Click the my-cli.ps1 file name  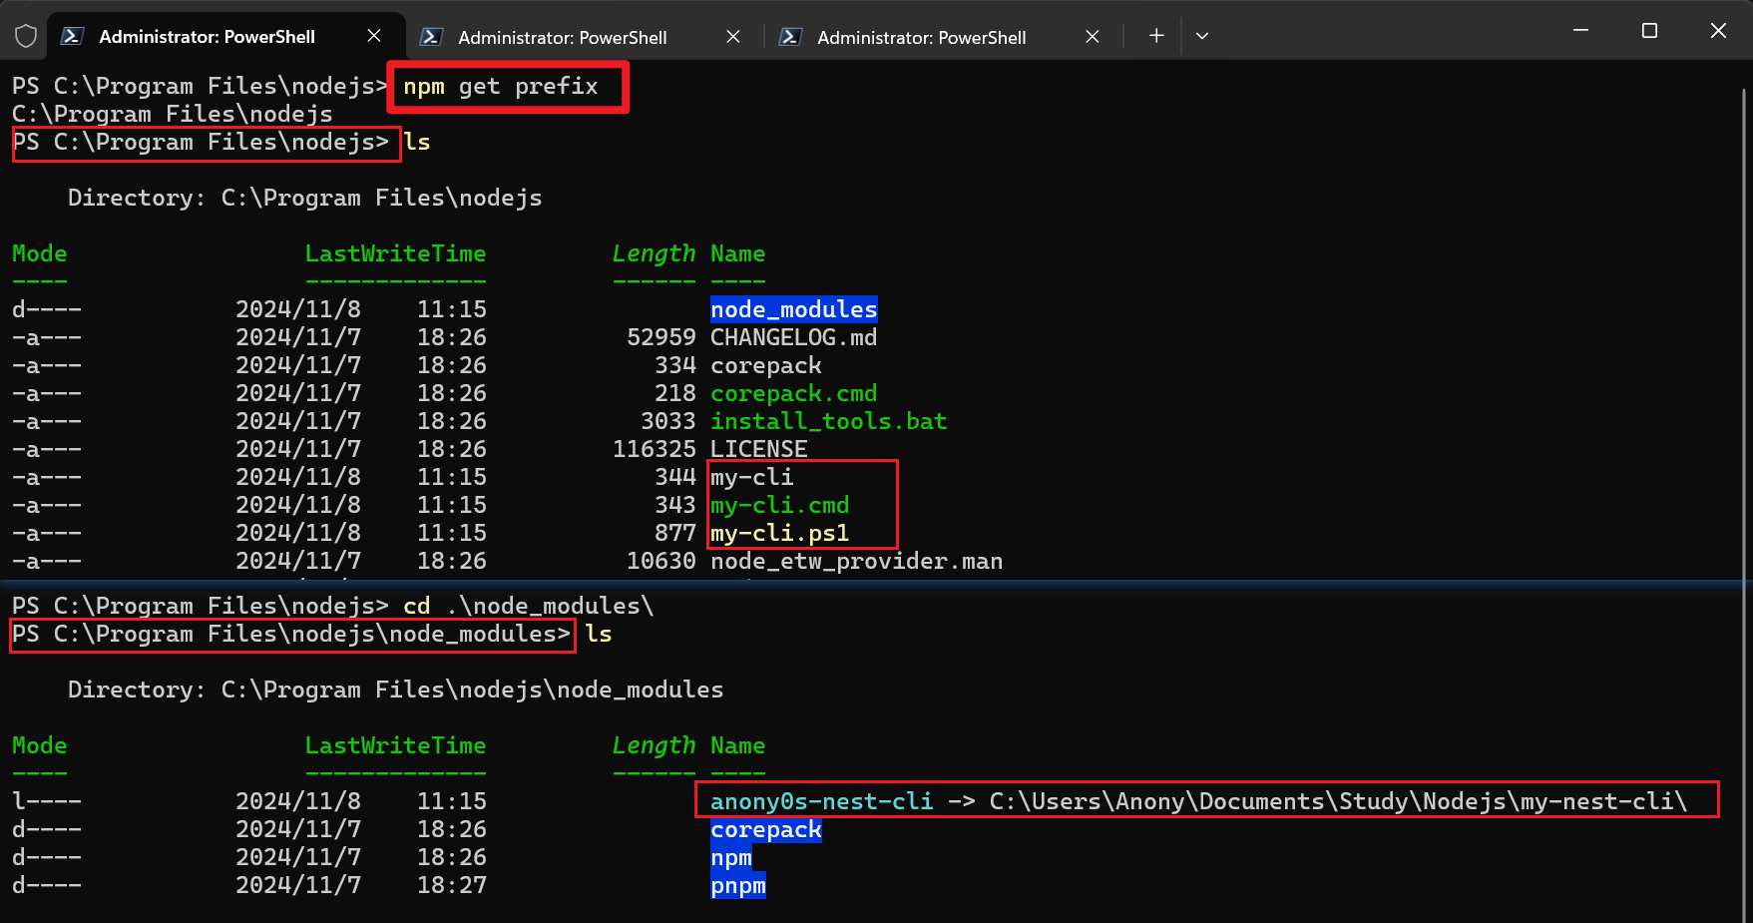[x=780, y=533]
